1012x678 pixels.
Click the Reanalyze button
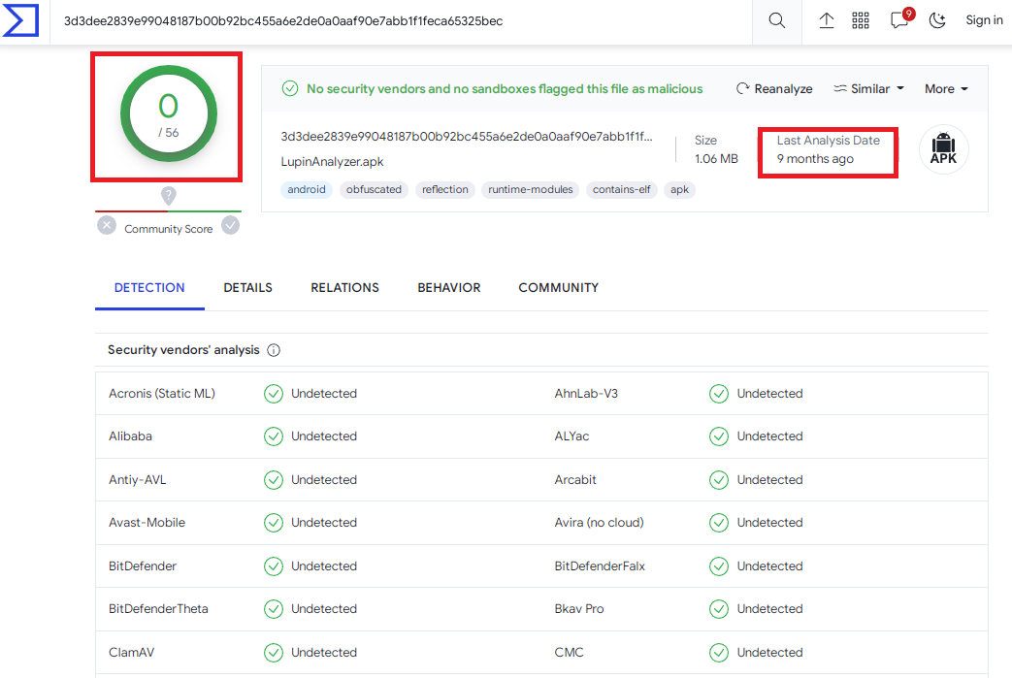pos(774,89)
